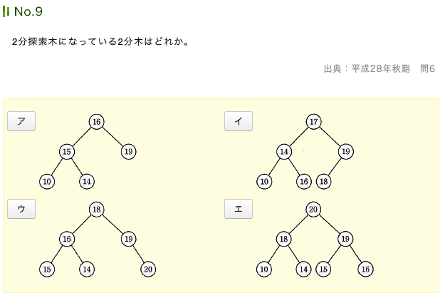Click leaf node 16 in tree イ
Viewport: 445px width, 298px height.
pos(304,181)
